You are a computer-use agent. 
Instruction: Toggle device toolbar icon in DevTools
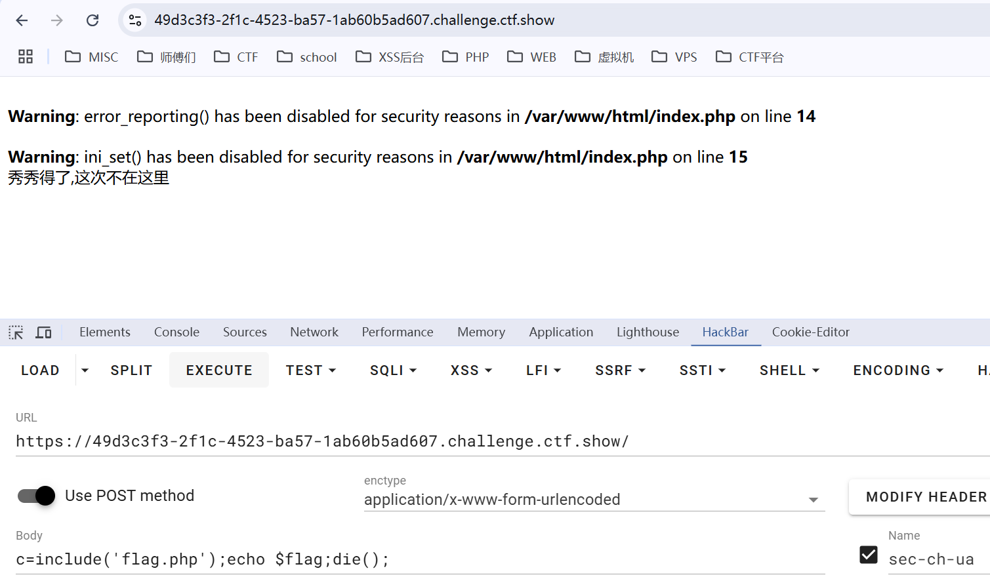(x=43, y=332)
